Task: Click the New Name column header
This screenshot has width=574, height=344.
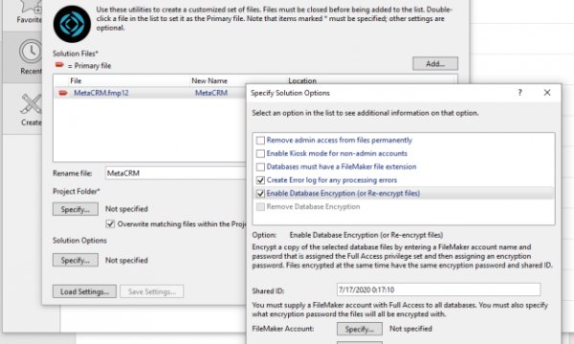Action: [210, 81]
